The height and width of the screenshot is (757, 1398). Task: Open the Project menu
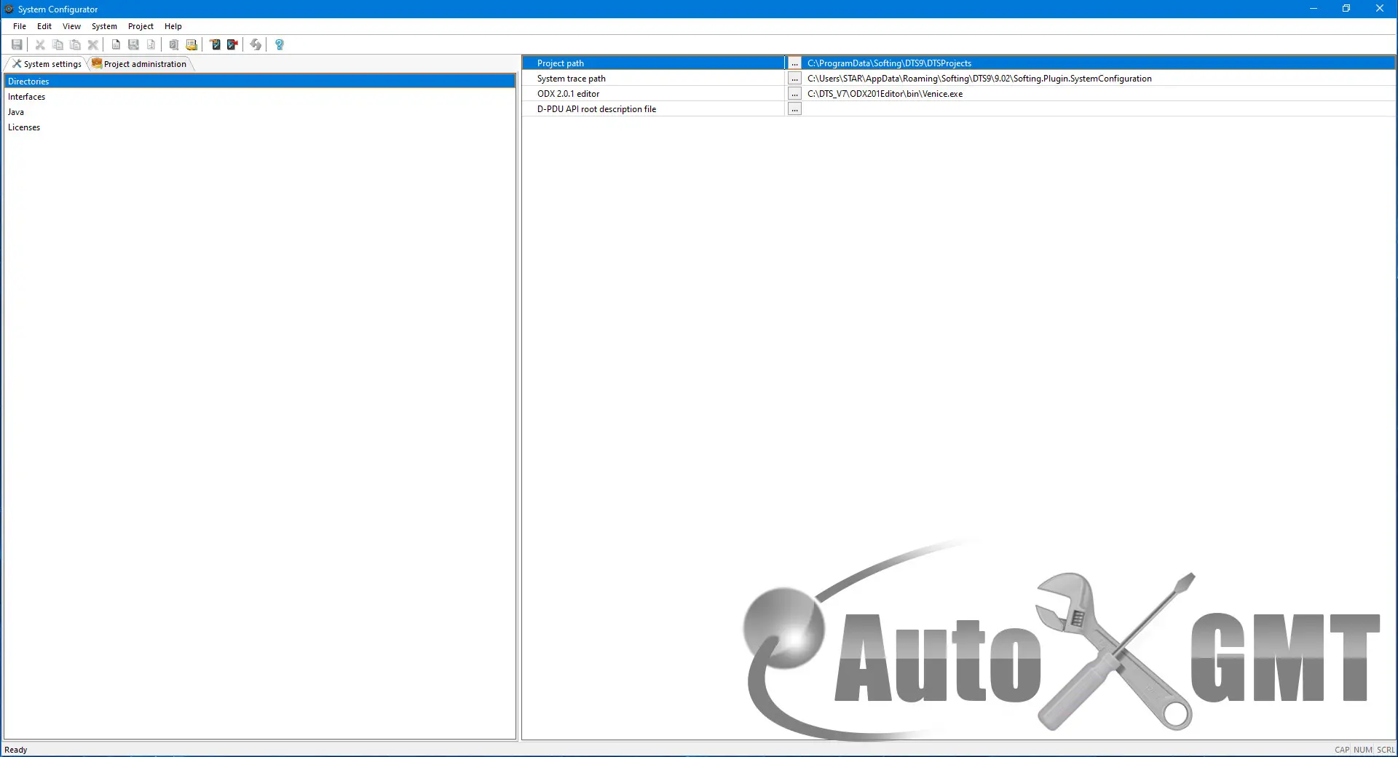pyautogui.click(x=141, y=26)
